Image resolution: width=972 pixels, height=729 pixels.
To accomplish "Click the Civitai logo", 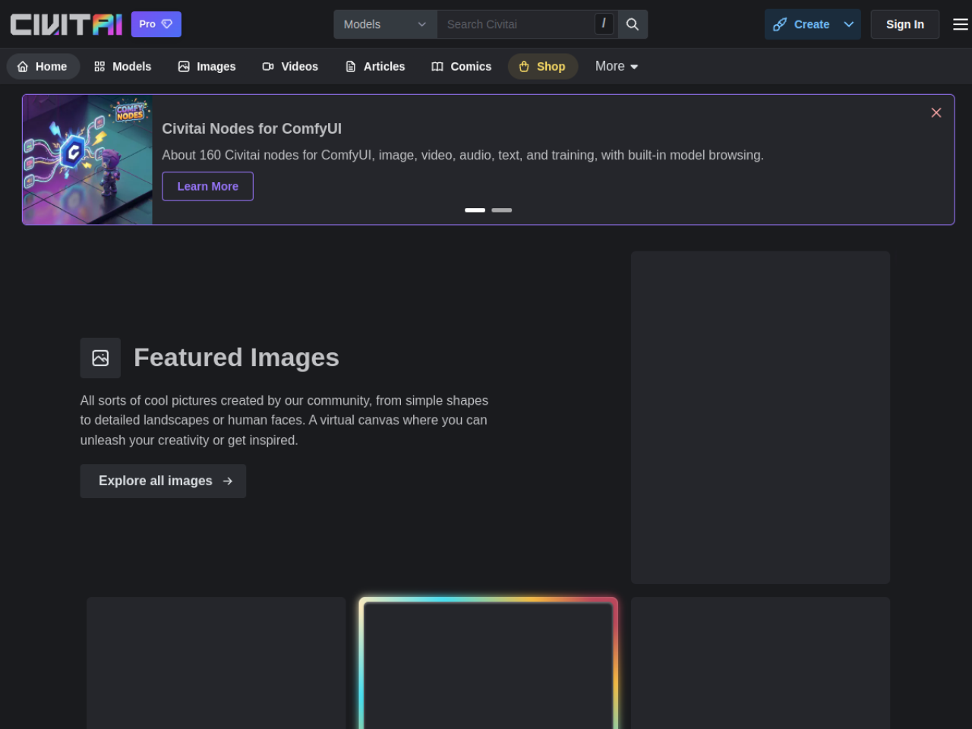I will point(66,24).
